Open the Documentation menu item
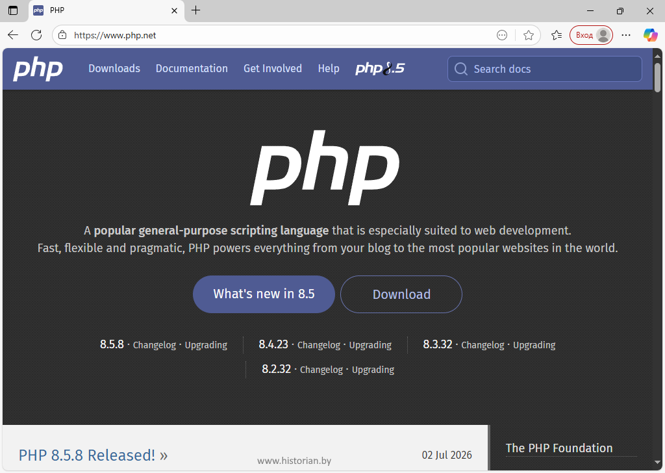The width and height of the screenshot is (665, 473). [192, 68]
